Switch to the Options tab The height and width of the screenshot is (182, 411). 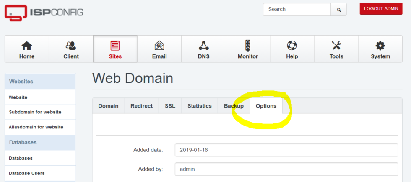click(x=266, y=106)
